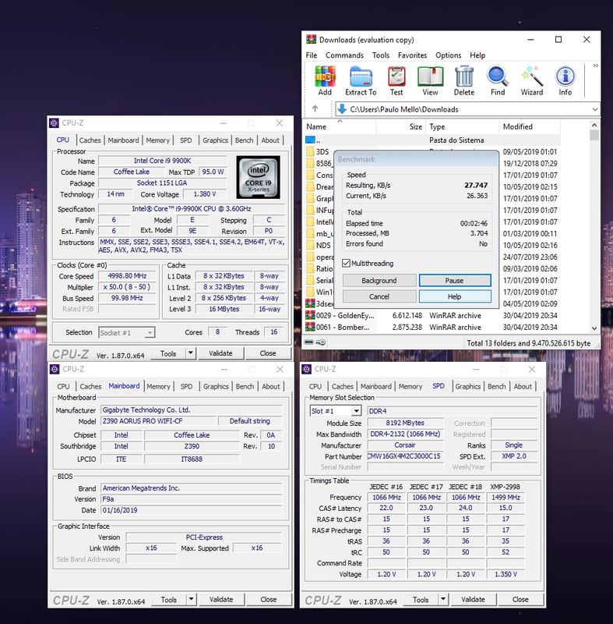
Task: Open the File menu in WinRAR
Action: pos(312,55)
